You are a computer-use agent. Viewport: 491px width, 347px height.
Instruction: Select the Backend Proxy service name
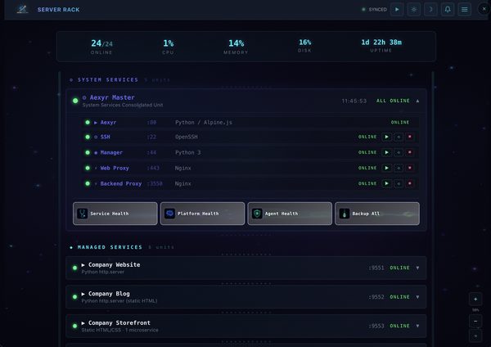coord(121,183)
